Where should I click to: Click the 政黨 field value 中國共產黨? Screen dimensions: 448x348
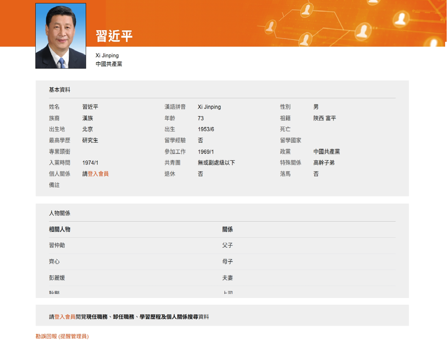point(326,152)
